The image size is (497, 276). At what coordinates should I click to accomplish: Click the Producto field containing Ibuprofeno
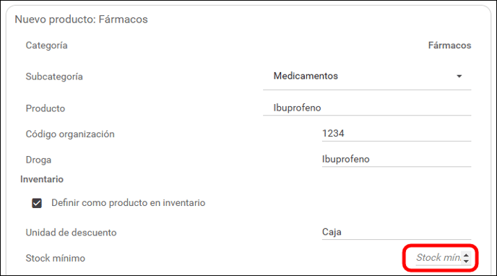coord(367,108)
